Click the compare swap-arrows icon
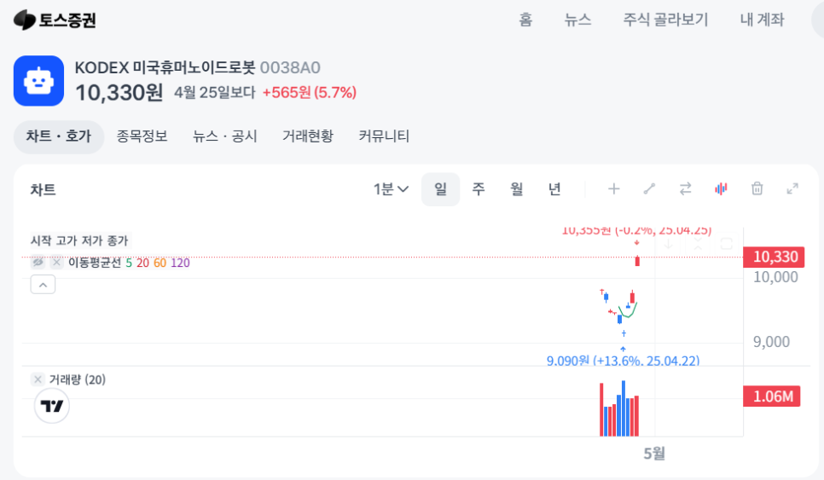824x480 pixels. pyautogui.click(x=685, y=188)
